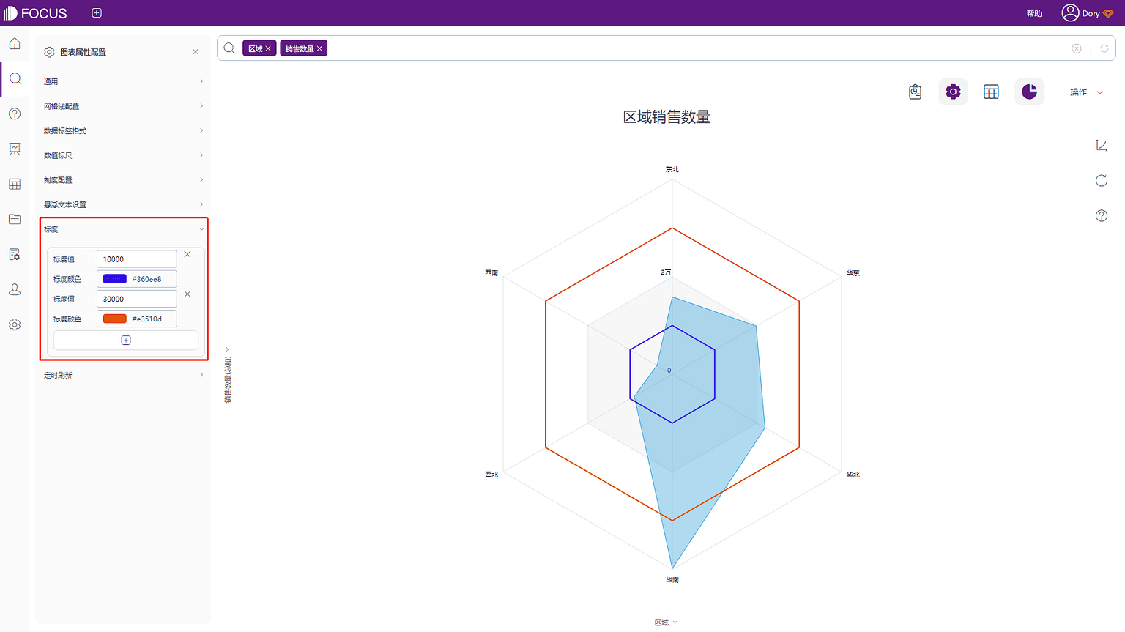Click the 华东 axis label on the radar

pos(853,273)
